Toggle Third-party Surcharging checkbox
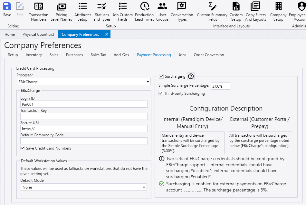 click(161, 93)
